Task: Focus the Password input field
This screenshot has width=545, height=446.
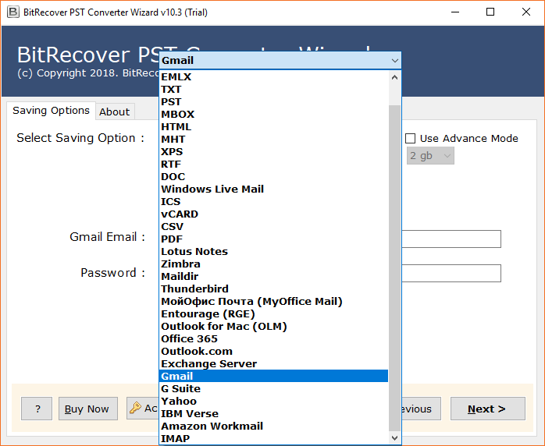Action: coord(451,273)
